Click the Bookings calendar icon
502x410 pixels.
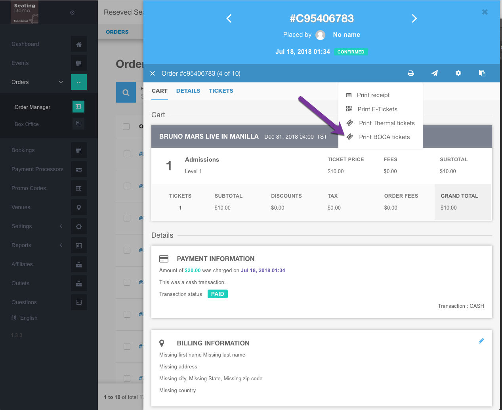(79, 151)
